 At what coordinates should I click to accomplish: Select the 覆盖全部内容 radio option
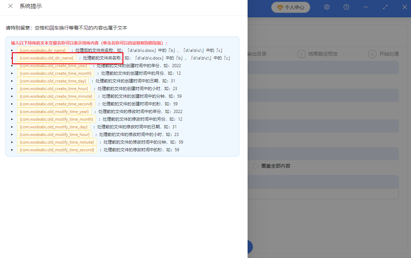point(256,166)
